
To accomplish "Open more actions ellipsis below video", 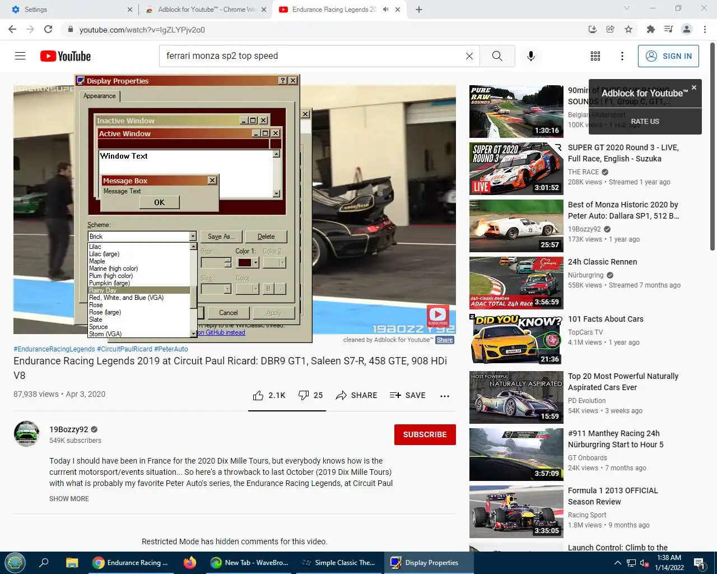I will pos(445,396).
